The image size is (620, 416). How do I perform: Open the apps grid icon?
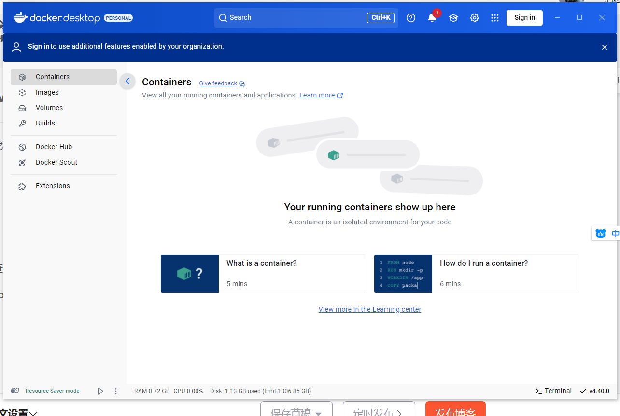495,18
